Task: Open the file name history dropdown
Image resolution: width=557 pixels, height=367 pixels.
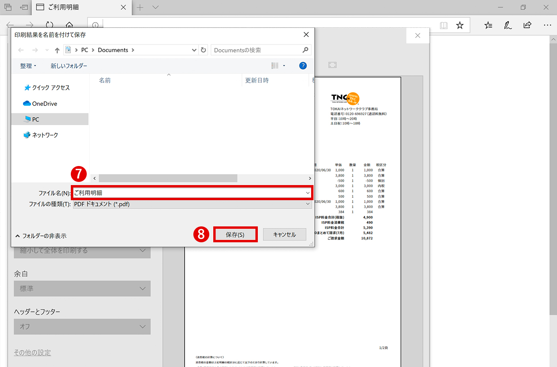Action: click(x=308, y=193)
